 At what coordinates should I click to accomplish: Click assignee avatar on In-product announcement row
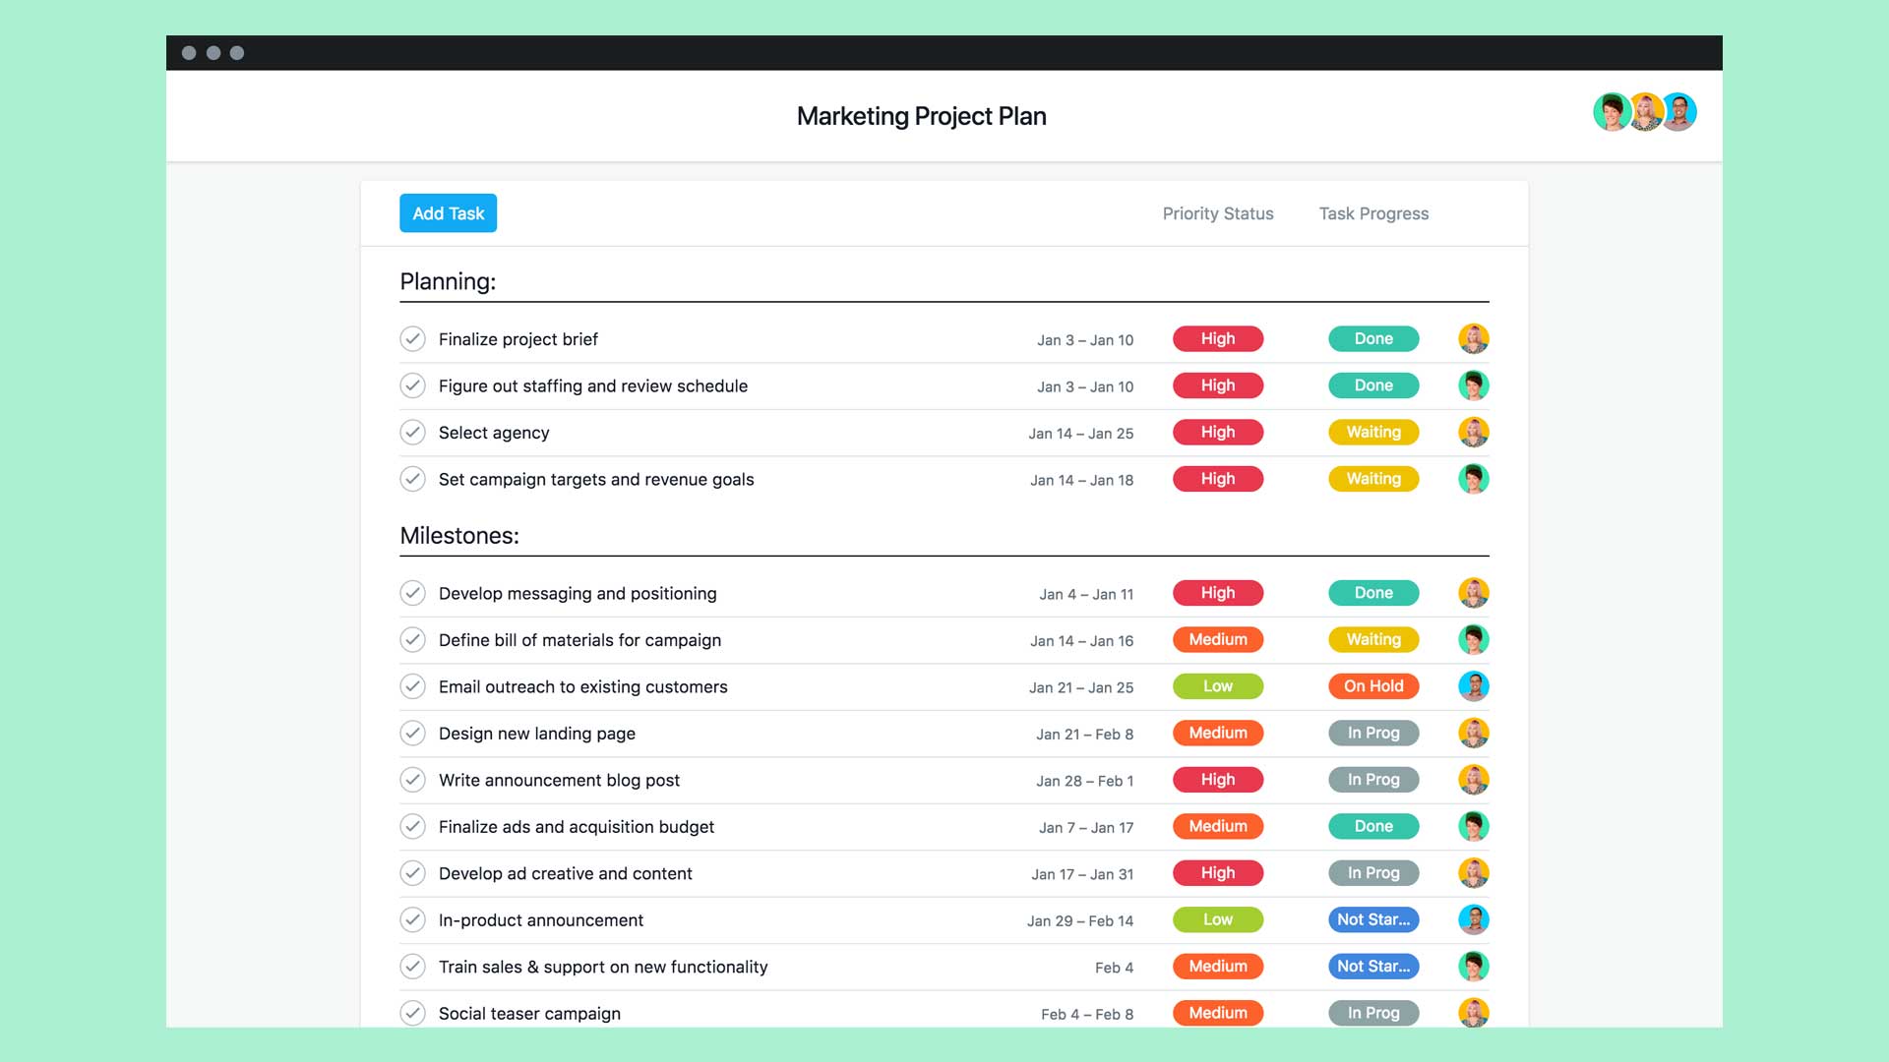1473,920
